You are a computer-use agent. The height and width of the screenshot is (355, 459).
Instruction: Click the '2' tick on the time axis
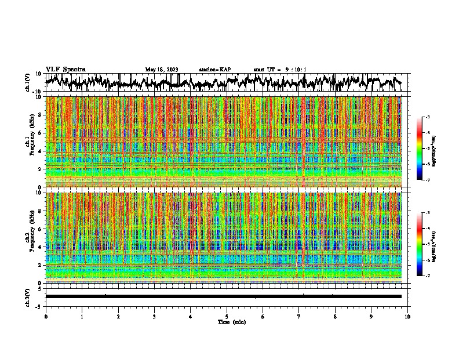click(118, 317)
